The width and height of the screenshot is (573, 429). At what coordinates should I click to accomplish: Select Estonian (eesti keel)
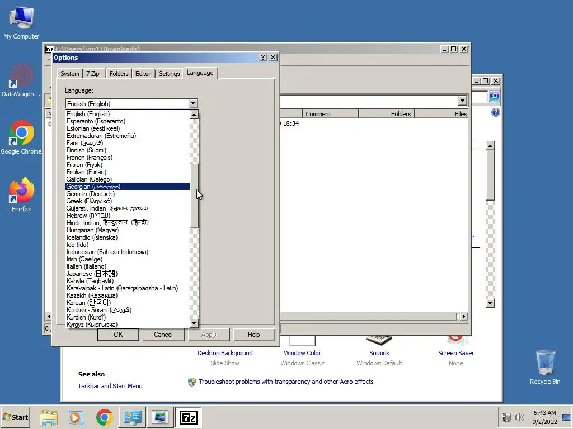128,128
